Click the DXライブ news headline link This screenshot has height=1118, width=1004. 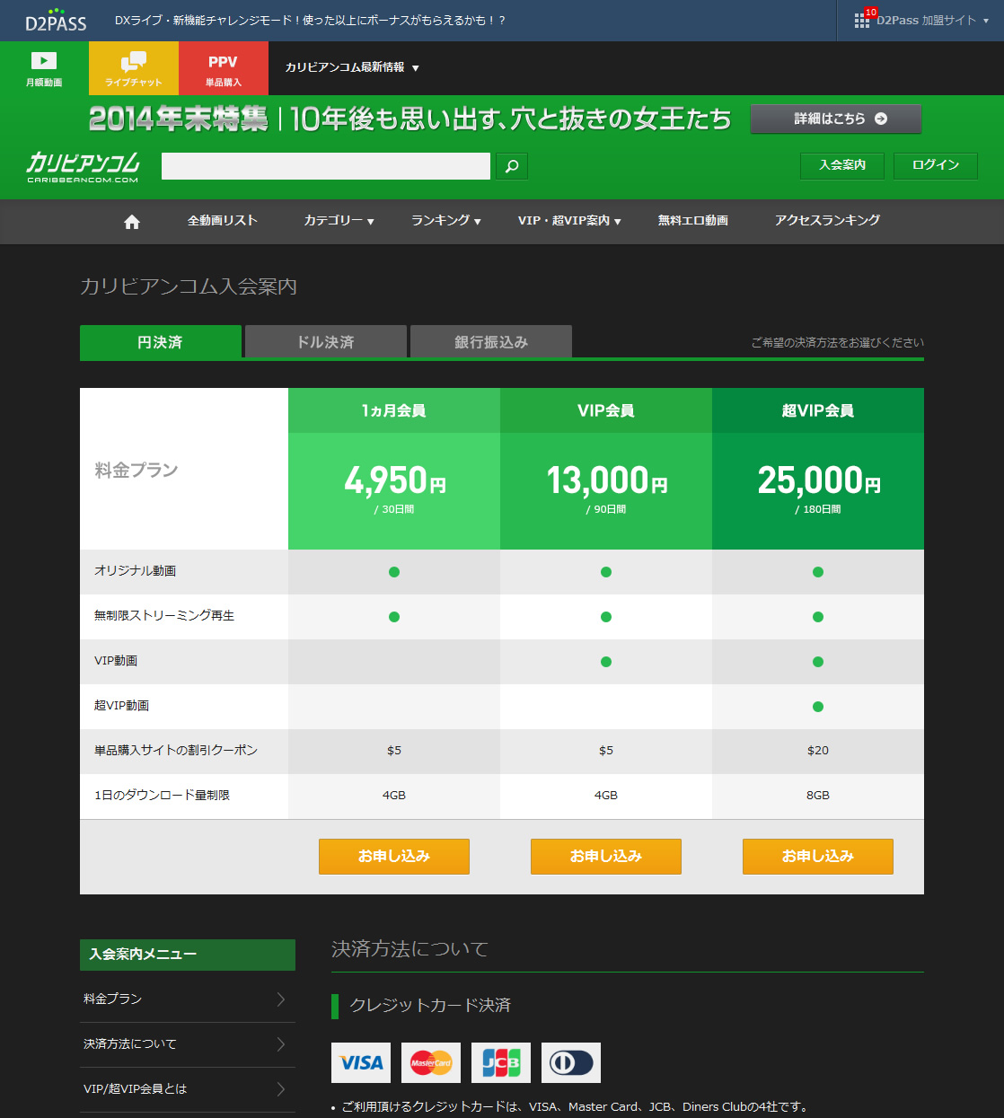coord(311,21)
